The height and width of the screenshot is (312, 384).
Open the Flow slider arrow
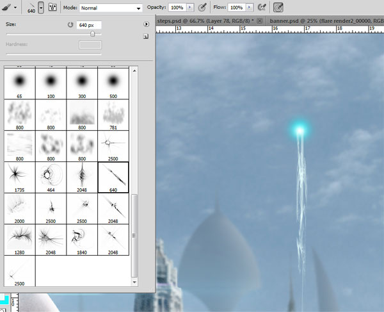click(250, 8)
